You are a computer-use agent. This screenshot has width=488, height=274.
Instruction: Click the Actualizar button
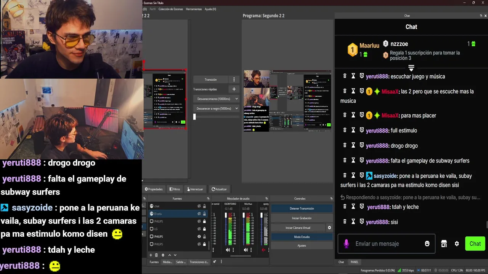tap(220, 189)
